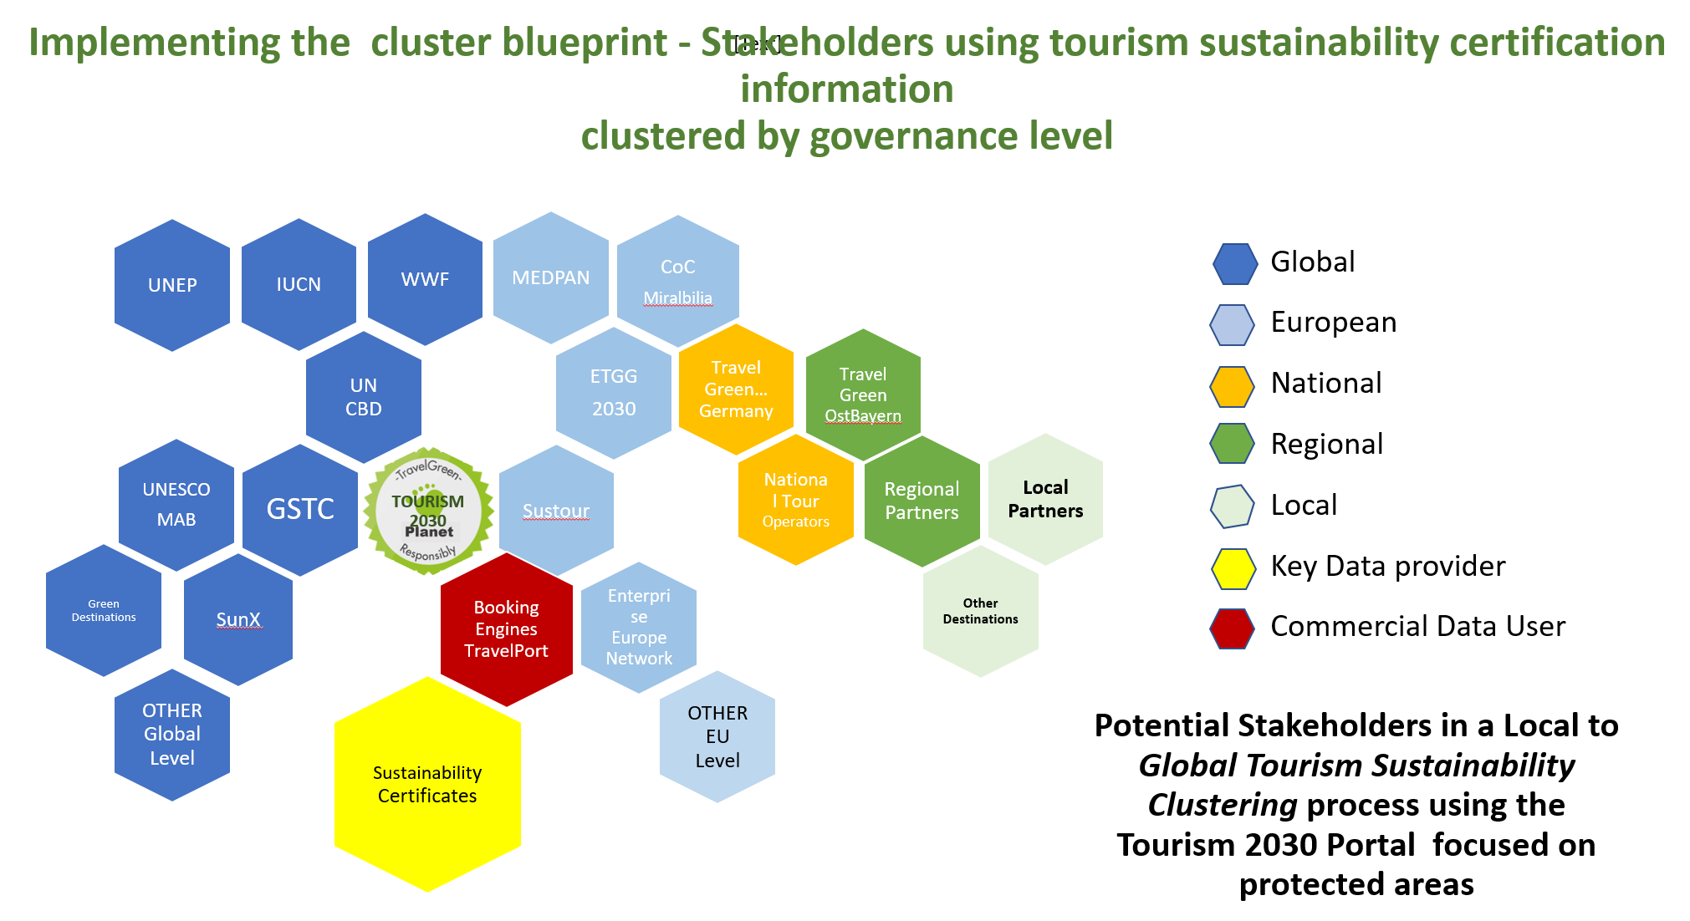1690x921 pixels.
Task: Click the National legend hexagon icon
Action: (1233, 387)
